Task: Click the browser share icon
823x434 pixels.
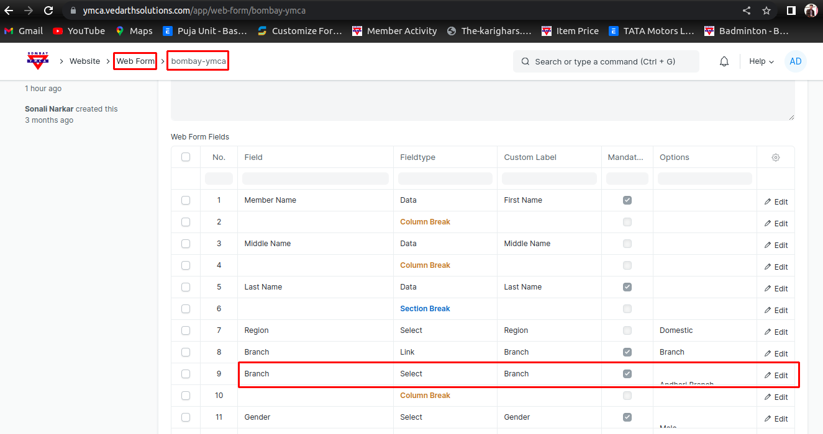Action: (746, 11)
